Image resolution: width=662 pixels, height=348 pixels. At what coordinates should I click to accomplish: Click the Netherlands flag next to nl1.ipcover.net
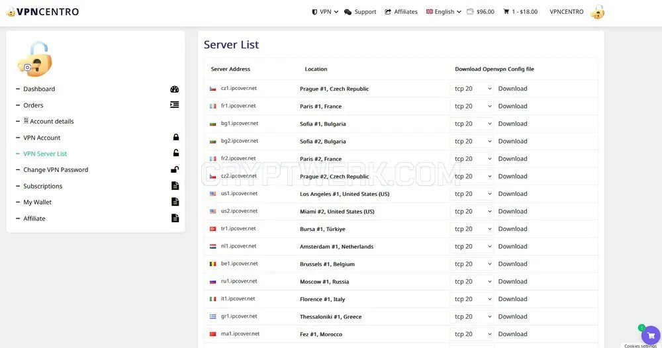(213, 246)
